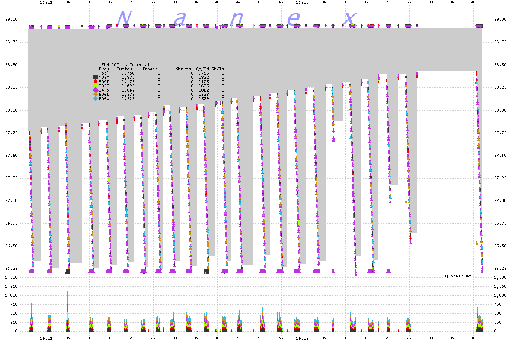Click the "750" label on the right quotes axis
Screen dimensions: 512x341
click(498, 304)
